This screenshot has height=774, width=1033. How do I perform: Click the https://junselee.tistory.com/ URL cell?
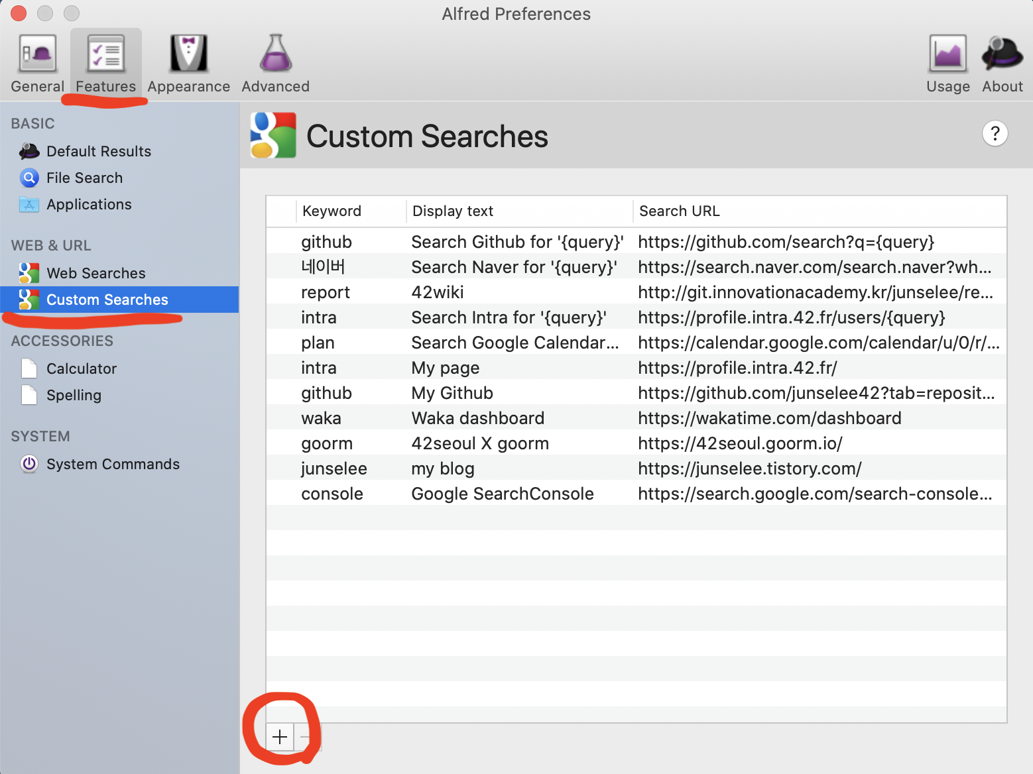pos(750,469)
